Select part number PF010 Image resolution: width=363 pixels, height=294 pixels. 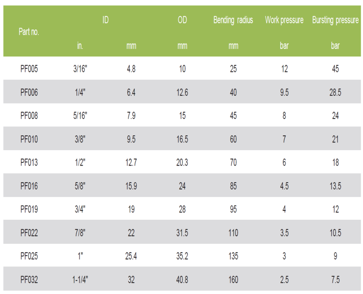29,139
